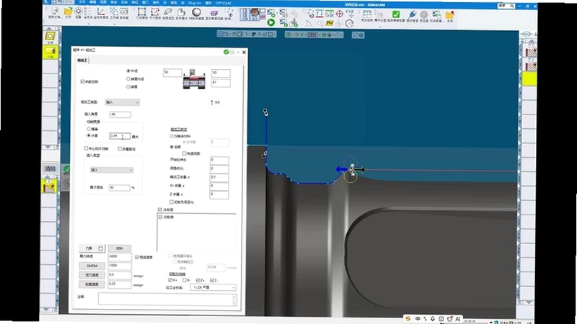577x324 pixels.
Task: Click the button left of 0.25 field
Action: click(92, 284)
